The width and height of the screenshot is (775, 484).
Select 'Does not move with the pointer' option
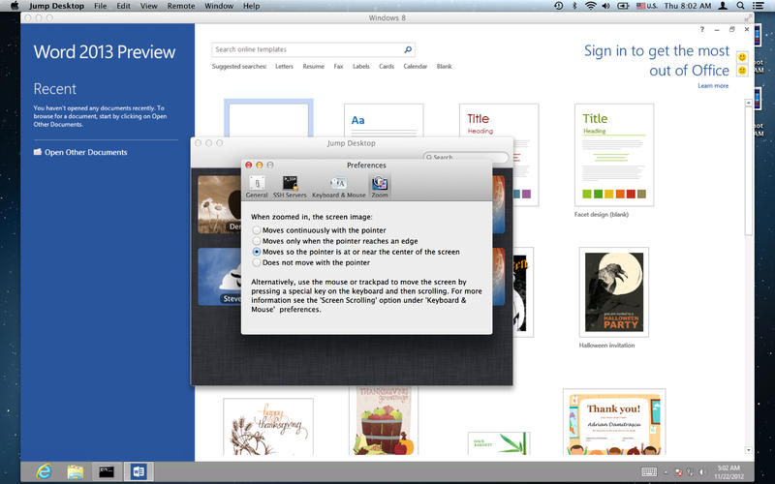[x=311, y=262]
